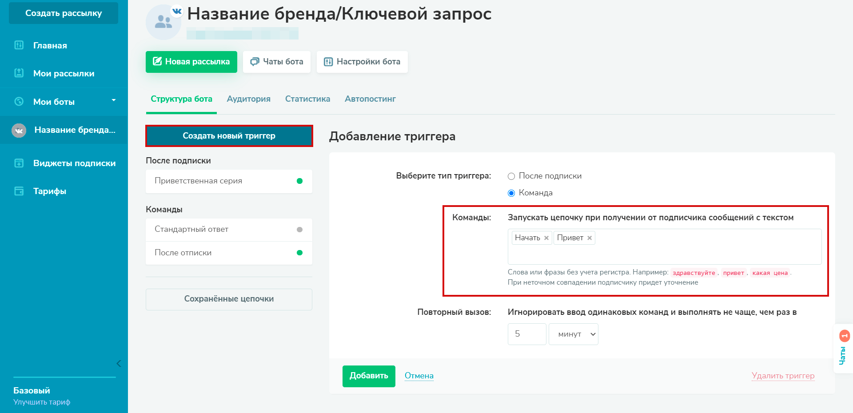Viewport: 853px width, 413px height.
Task: Switch to the Аудитория tab
Action: [x=248, y=99]
